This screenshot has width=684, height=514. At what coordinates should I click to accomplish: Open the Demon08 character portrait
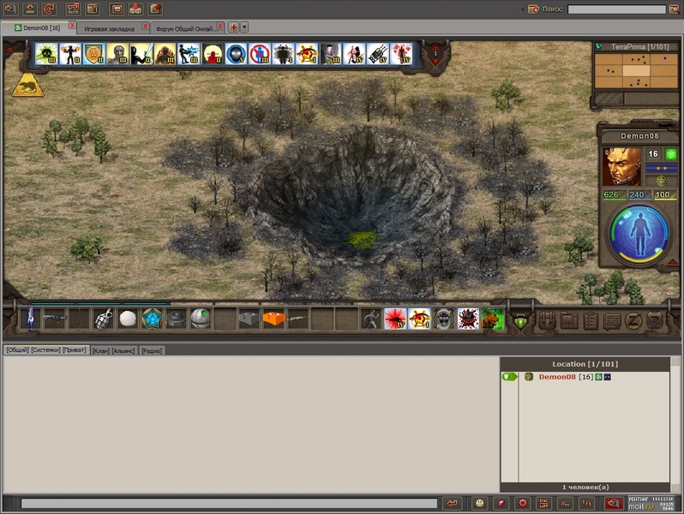click(x=621, y=166)
